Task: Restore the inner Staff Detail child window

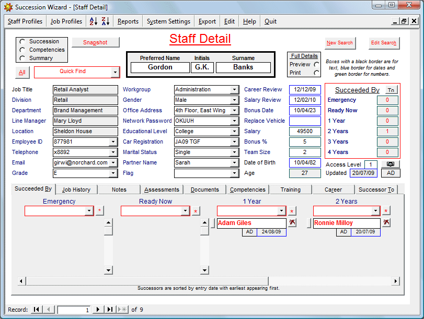Action: click(x=404, y=21)
